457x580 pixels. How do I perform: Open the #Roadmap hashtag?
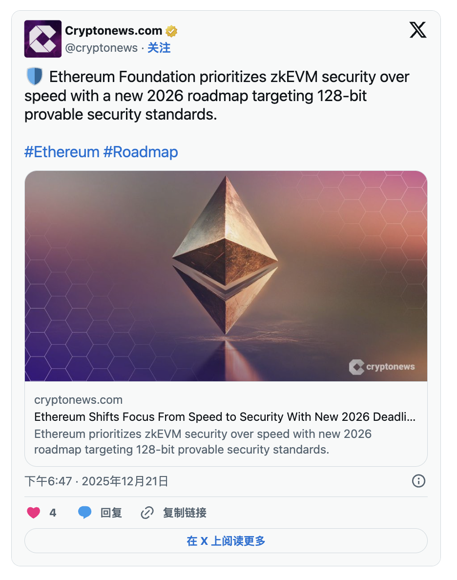(141, 152)
